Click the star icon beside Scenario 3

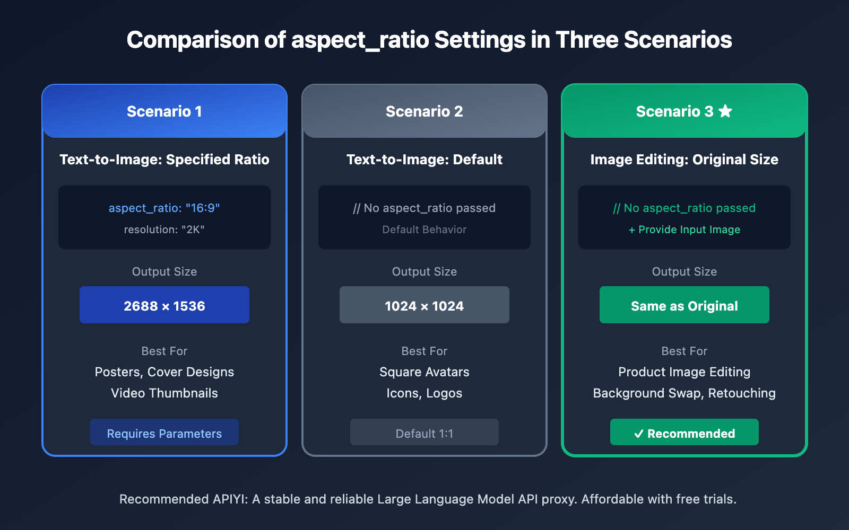click(725, 111)
